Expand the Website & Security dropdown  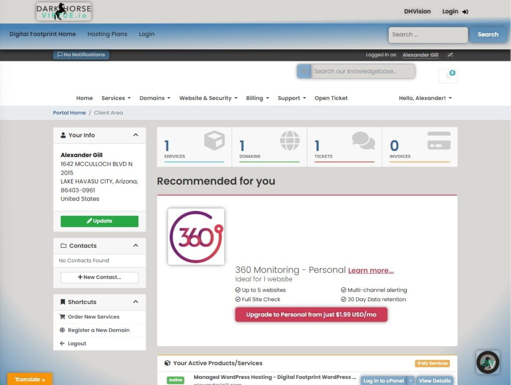pos(208,98)
